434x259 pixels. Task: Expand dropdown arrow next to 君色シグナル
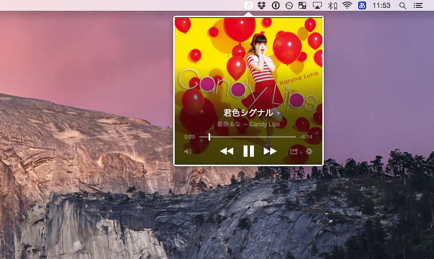(279, 114)
